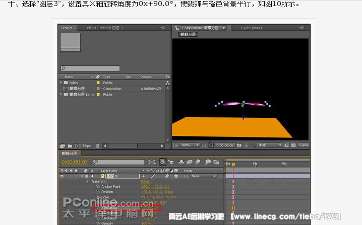This screenshot has height=225, width=362.
Task: Toggle viewer lock icon beside Composition tab
Action: pyautogui.click(x=176, y=28)
